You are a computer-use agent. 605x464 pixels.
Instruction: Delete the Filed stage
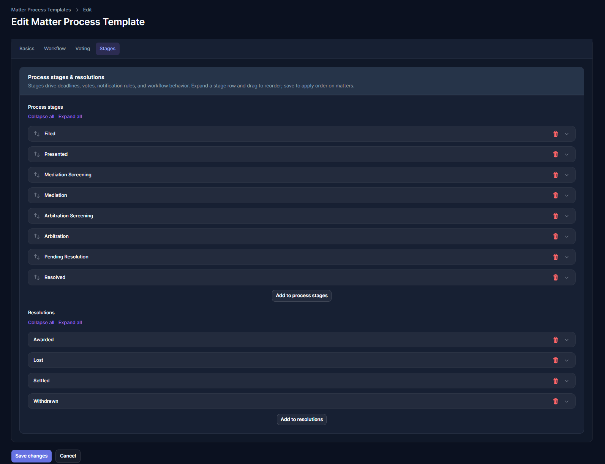tap(556, 134)
